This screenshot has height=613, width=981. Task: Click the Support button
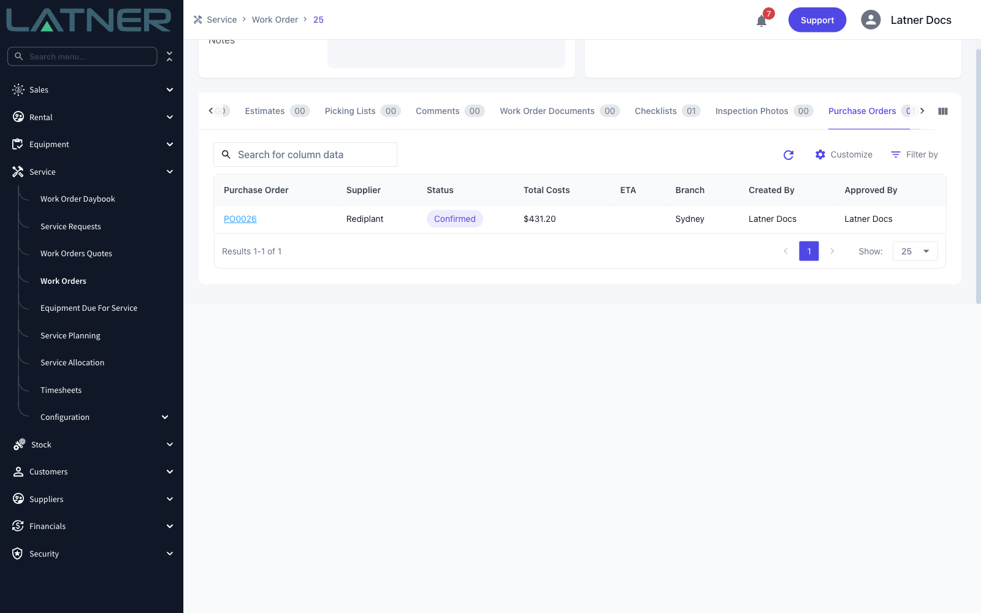817,20
